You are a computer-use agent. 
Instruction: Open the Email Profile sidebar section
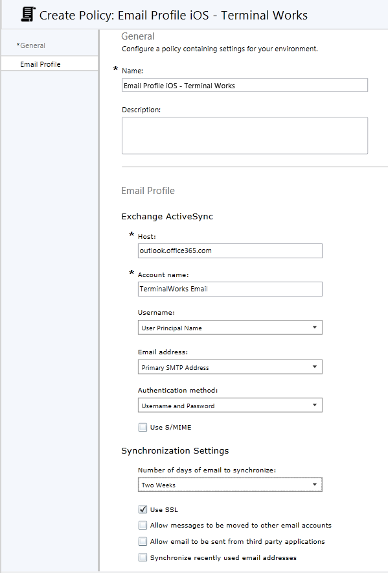(49, 64)
